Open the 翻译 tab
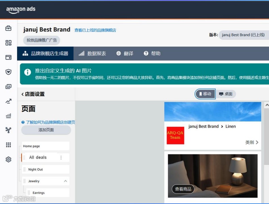269x204 pixels. [x=125, y=54]
